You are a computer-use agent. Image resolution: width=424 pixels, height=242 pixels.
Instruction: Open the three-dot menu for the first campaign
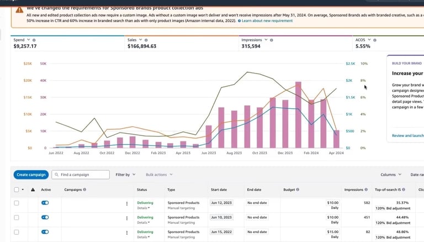click(x=126, y=203)
